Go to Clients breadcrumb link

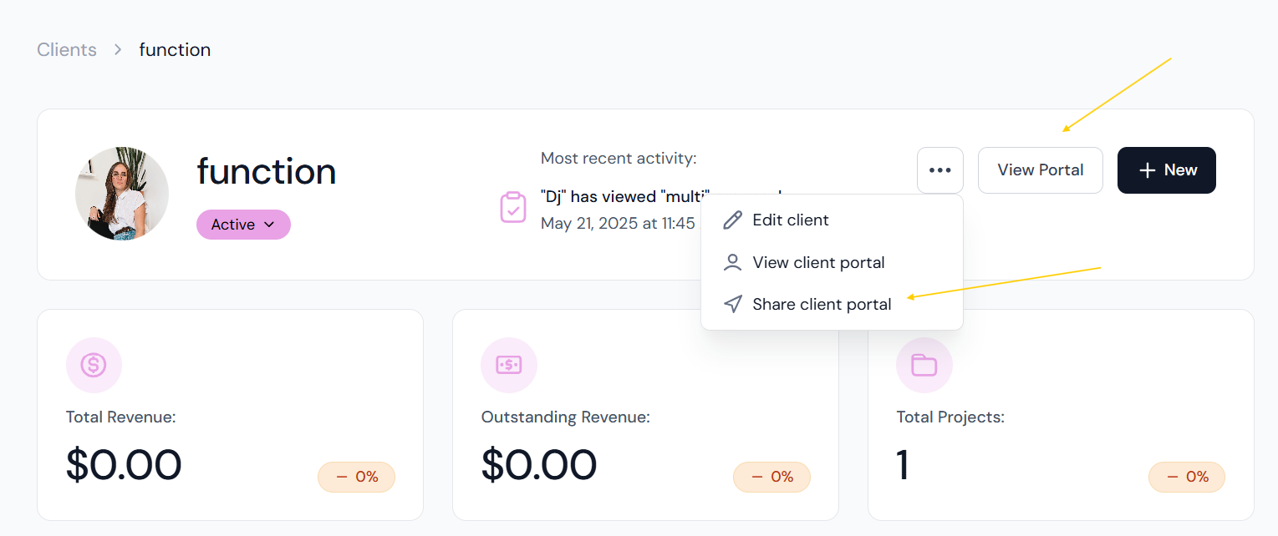pos(67,50)
